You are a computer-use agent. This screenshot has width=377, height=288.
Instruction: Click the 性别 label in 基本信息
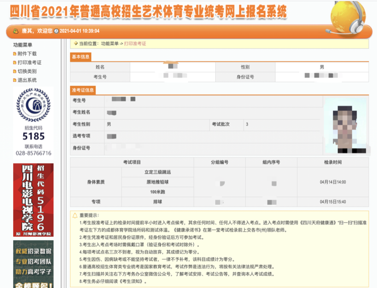click(245, 67)
